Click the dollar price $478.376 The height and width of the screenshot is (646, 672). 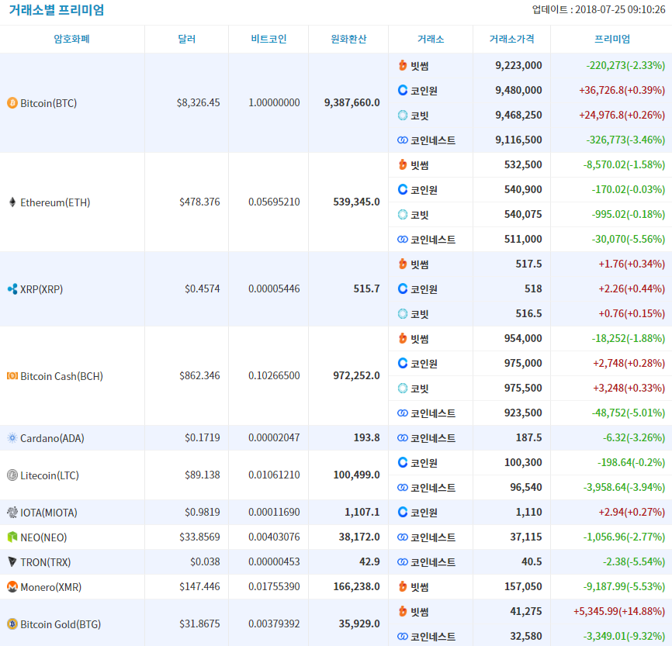point(199,202)
